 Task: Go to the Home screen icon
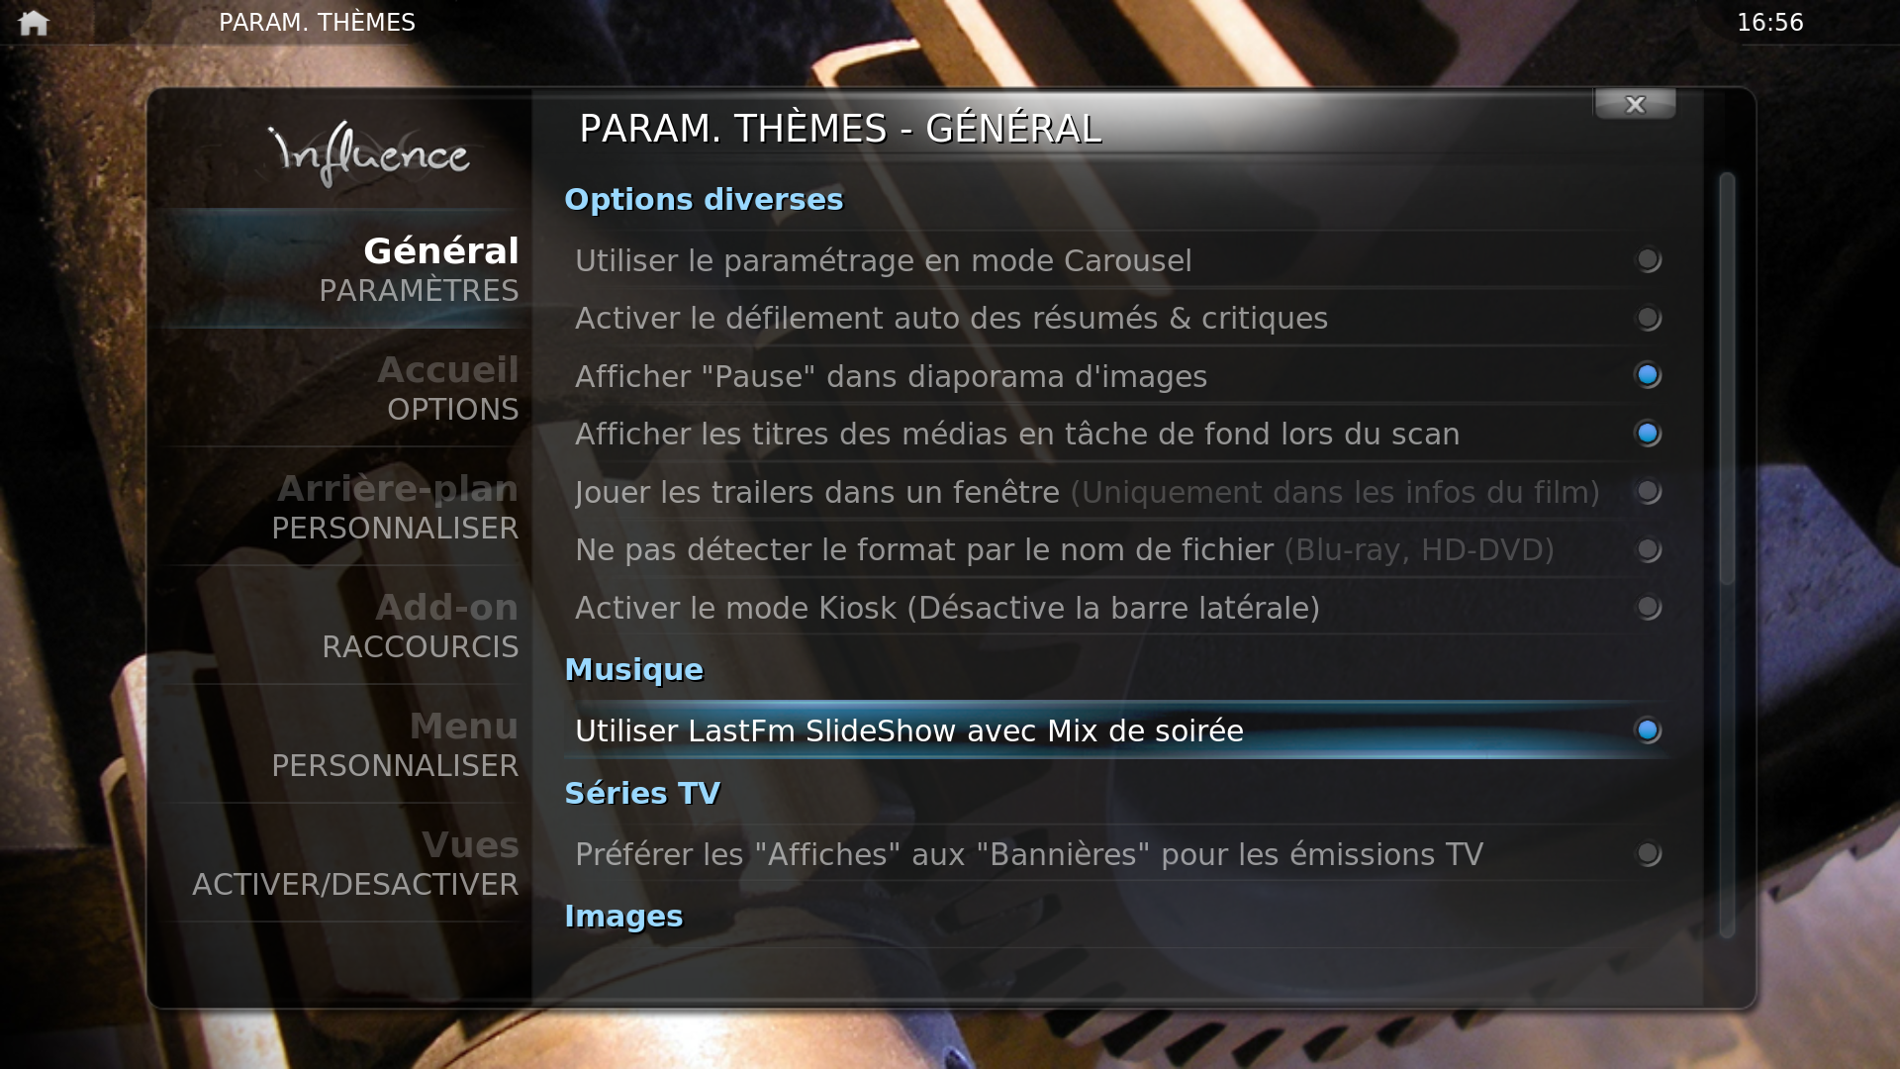click(33, 22)
